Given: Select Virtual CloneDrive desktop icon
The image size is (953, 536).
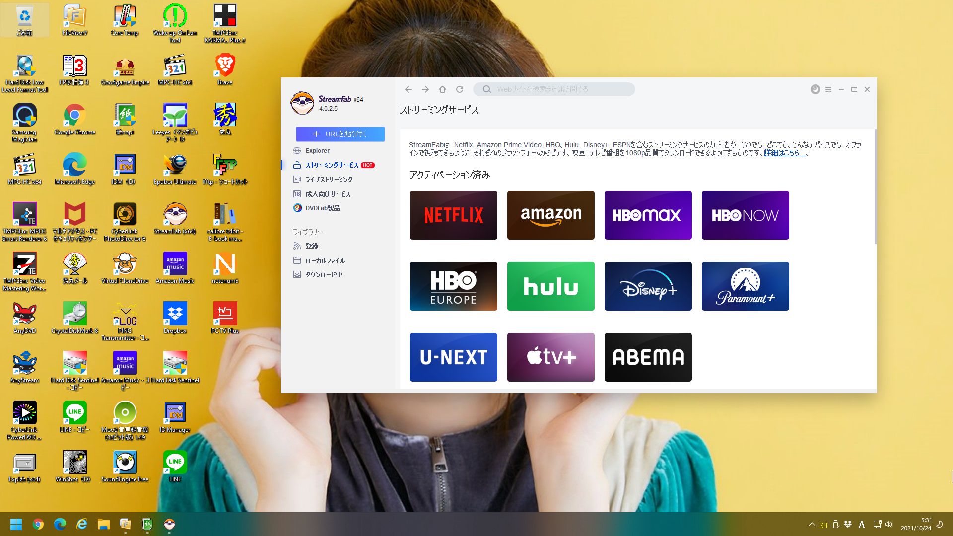Looking at the screenshot, I should tap(125, 268).
